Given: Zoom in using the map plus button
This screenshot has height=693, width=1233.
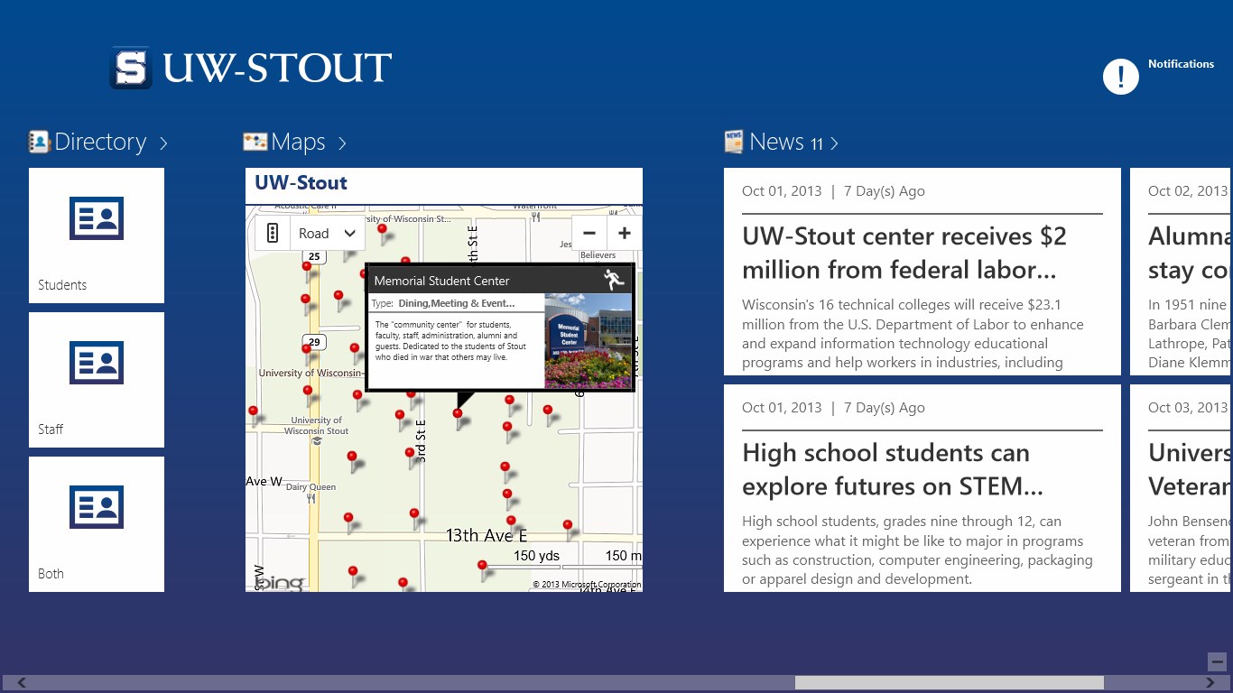Looking at the screenshot, I should coord(624,233).
